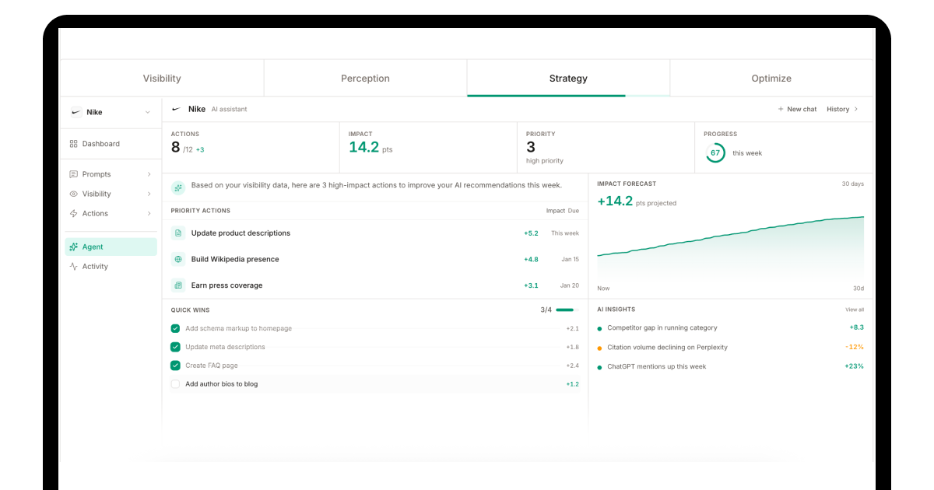Viewport: 934px width, 490px height.
Task: Click the globe icon for Build Wikipedia presence
Action: [178, 259]
